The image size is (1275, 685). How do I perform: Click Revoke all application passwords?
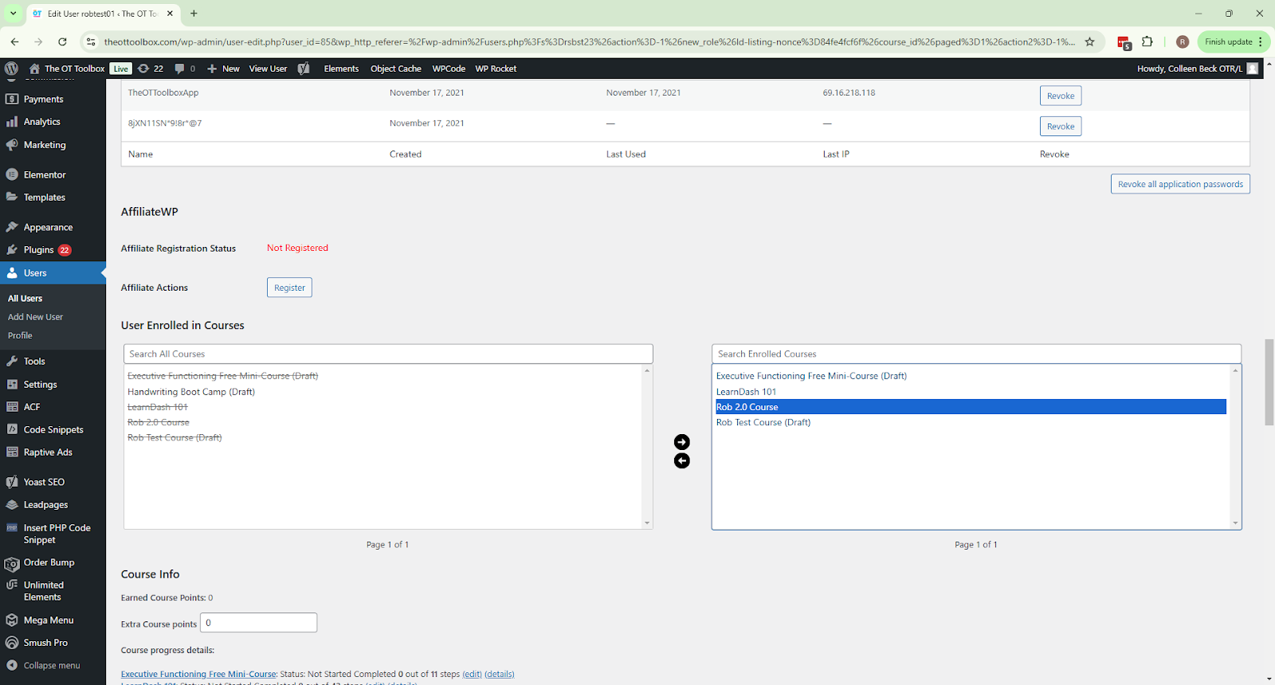[x=1180, y=184]
